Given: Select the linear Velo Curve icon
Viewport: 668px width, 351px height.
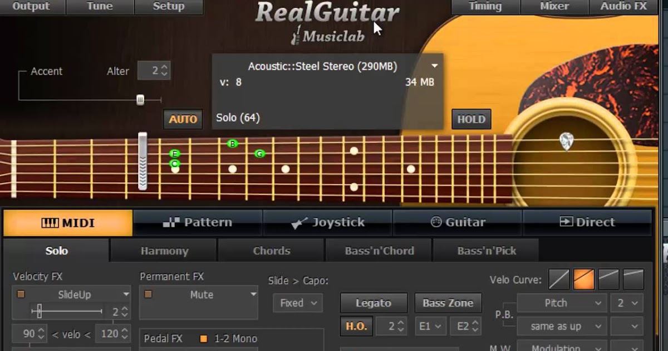Looking at the screenshot, I should pyautogui.click(x=559, y=279).
